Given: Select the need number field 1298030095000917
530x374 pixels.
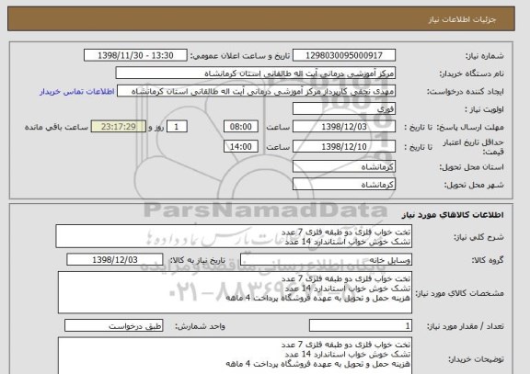Looking at the screenshot, I should [x=344, y=55].
